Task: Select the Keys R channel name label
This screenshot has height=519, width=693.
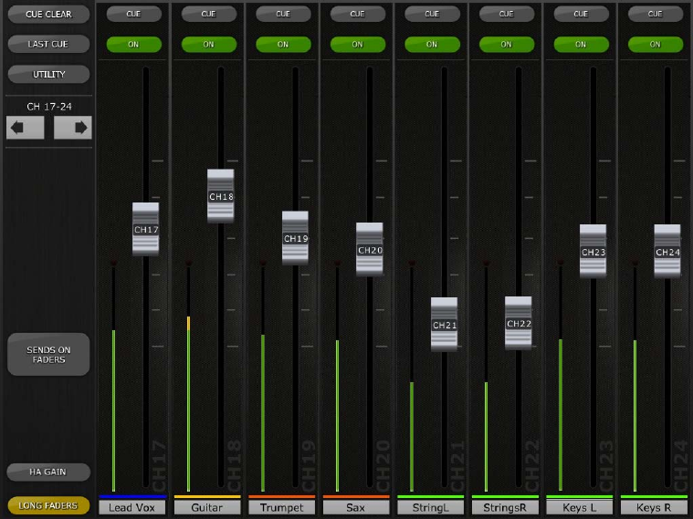Action: pyautogui.click(x=654, y=507)
